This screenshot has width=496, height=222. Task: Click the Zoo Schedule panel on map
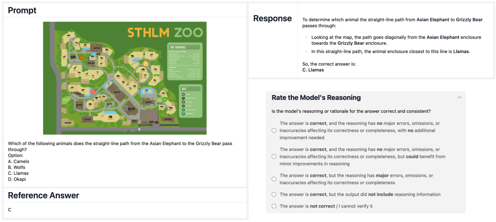[x=184, y=62]
